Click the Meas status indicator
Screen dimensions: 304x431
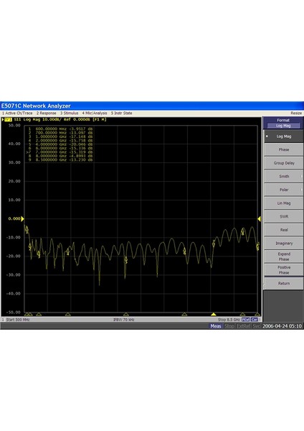tap(216, 326)
